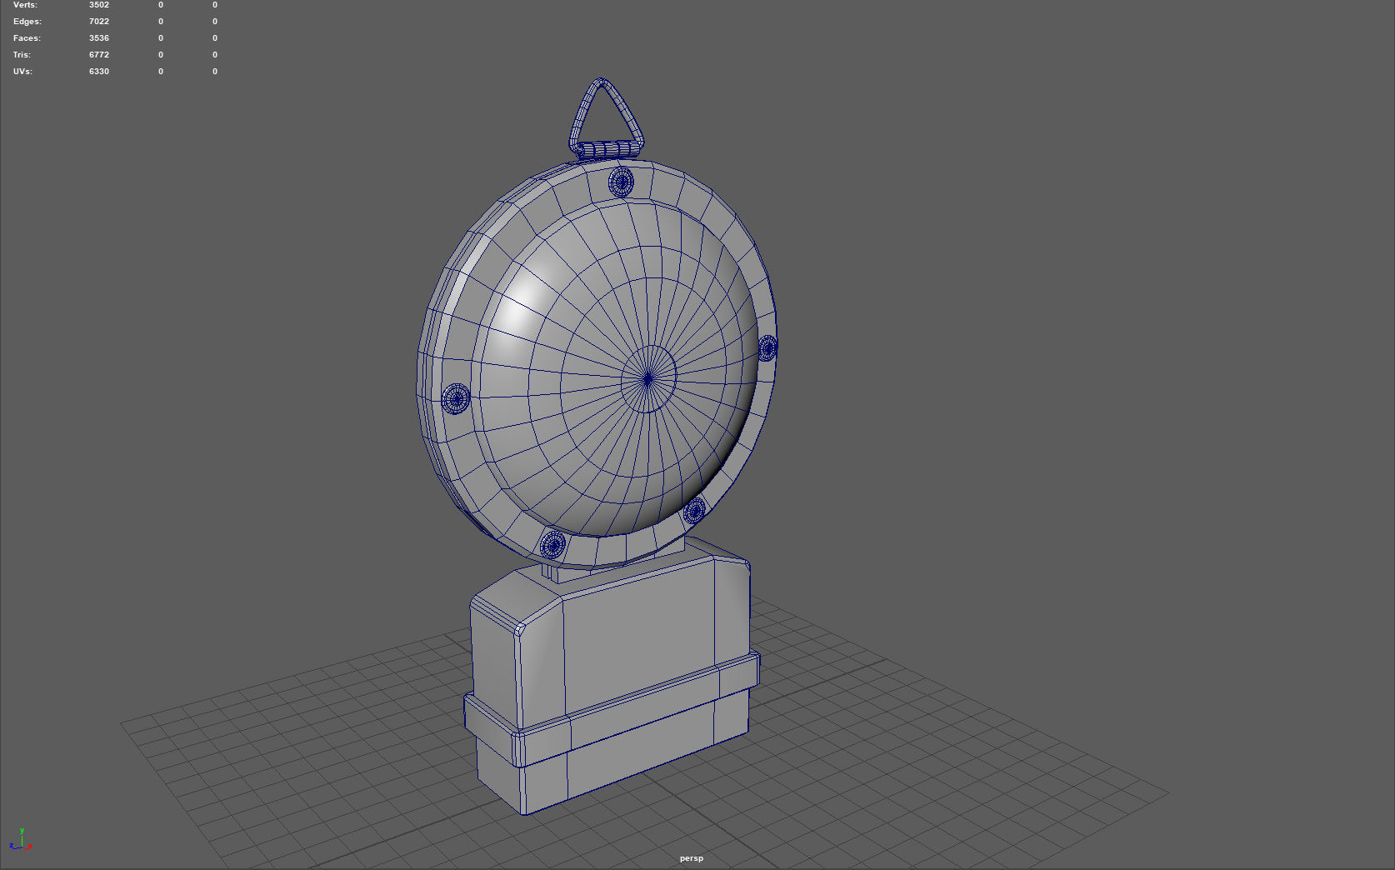Image resolution: width=1395 pixels, height=870 pixels.
Task: Select the left bolt on the lamp rim
Action: 456,399
